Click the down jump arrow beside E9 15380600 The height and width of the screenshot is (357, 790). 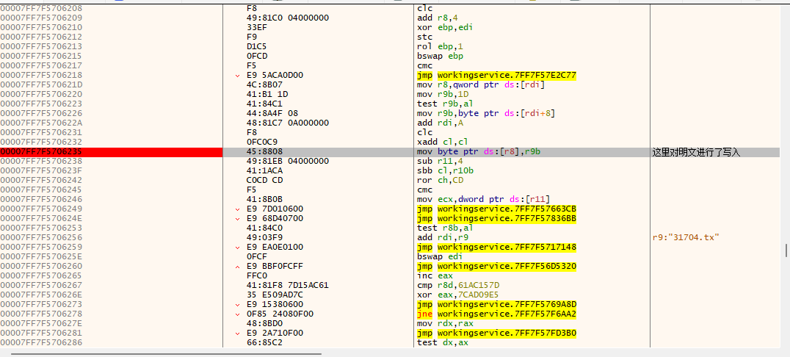pos(238,305)
